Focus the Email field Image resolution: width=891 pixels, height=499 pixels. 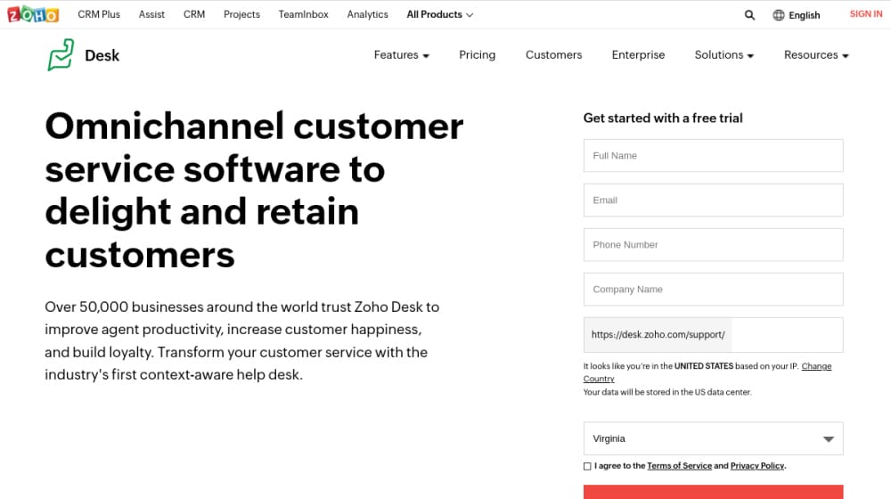point(713,200)
